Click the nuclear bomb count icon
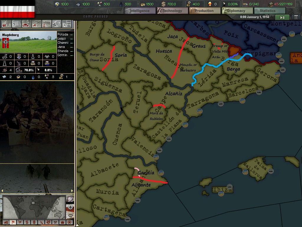The image size is (302, 227). (210, 4)
